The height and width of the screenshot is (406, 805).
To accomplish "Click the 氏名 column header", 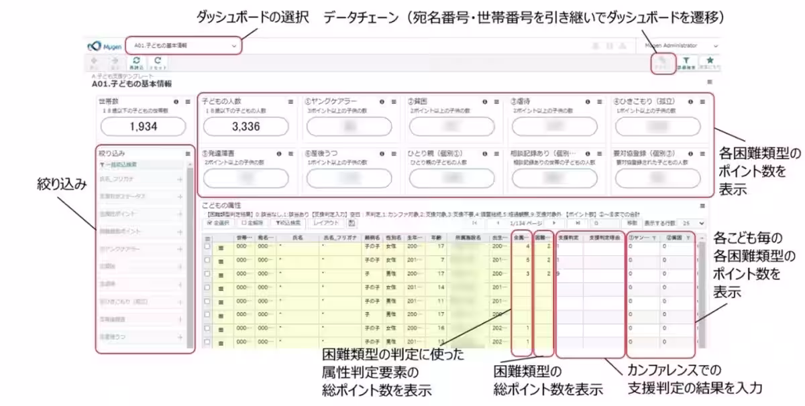I will (299, 237).
